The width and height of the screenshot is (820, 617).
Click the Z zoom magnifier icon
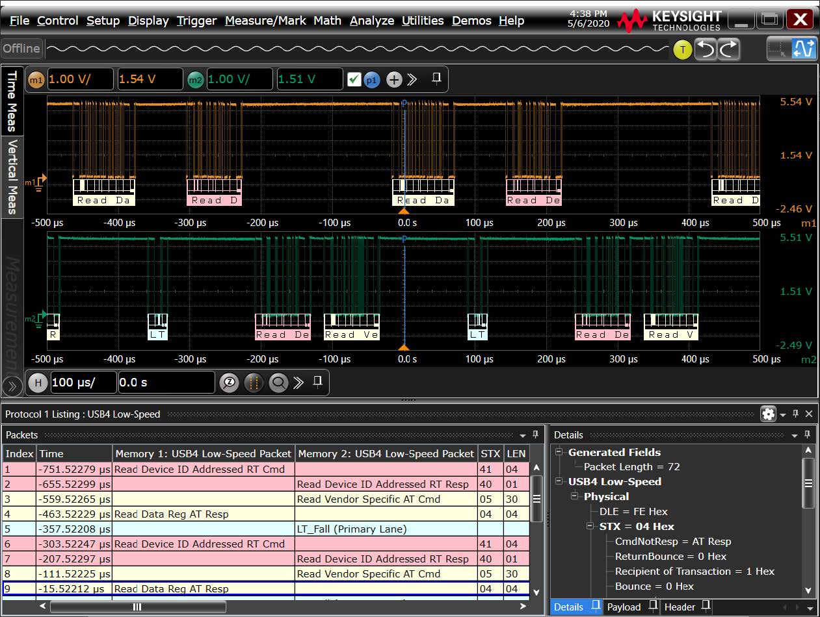pyautogui.click(x=229, y=383)
